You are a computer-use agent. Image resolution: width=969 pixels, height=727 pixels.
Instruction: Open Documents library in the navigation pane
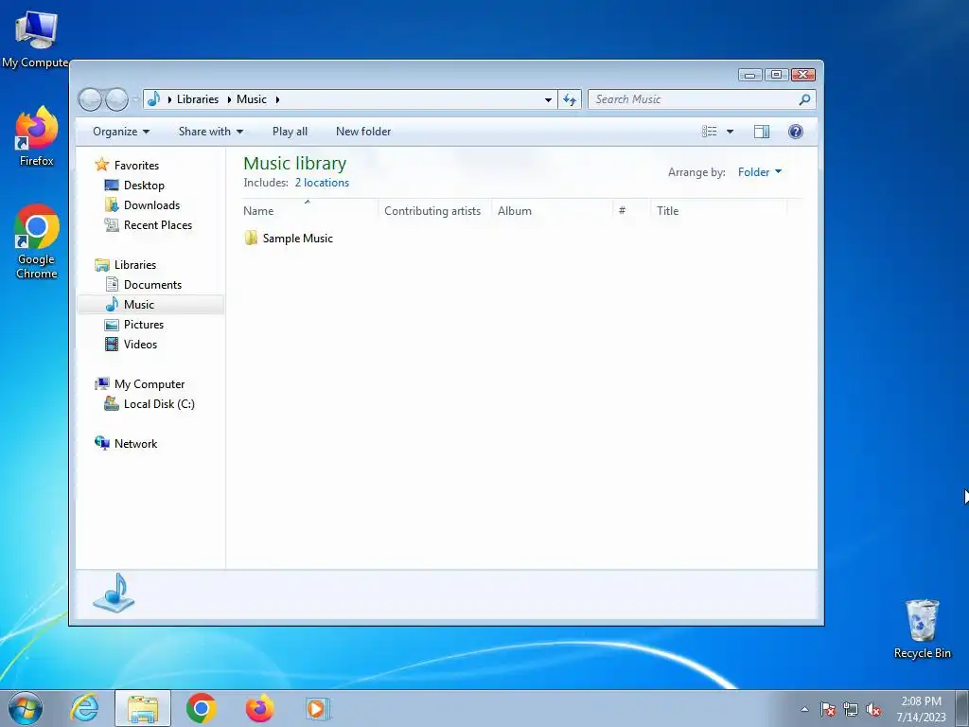point(152,284)
